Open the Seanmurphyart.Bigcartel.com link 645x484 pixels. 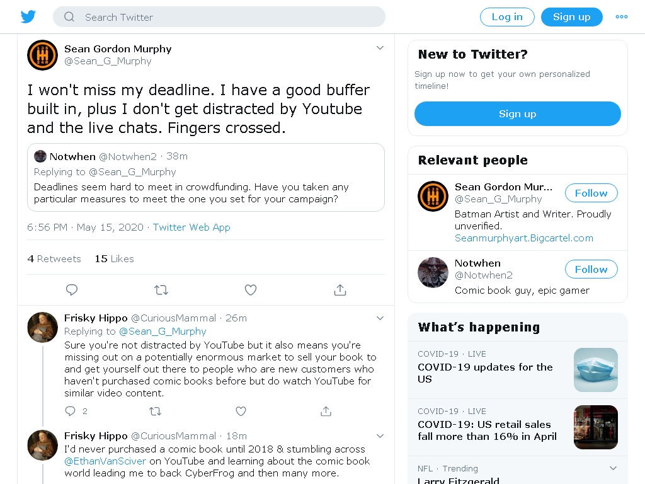pos(523,238)
